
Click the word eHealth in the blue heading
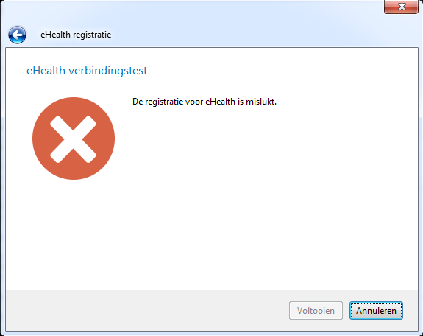[x=46, y=71]
